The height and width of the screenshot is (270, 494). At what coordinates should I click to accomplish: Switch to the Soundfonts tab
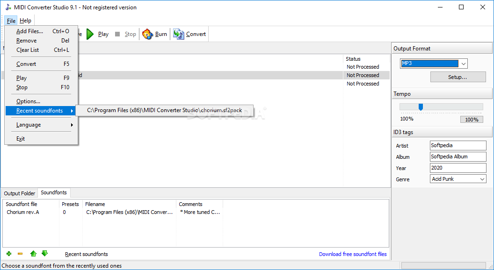coord(54,192)
